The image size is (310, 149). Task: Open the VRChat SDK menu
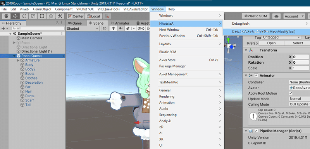(x=85, y=9)
